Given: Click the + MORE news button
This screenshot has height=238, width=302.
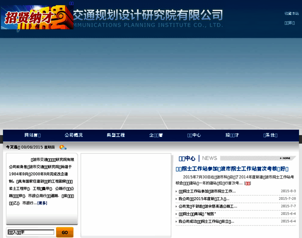Looking at the screenshot, I should (285, 158).
